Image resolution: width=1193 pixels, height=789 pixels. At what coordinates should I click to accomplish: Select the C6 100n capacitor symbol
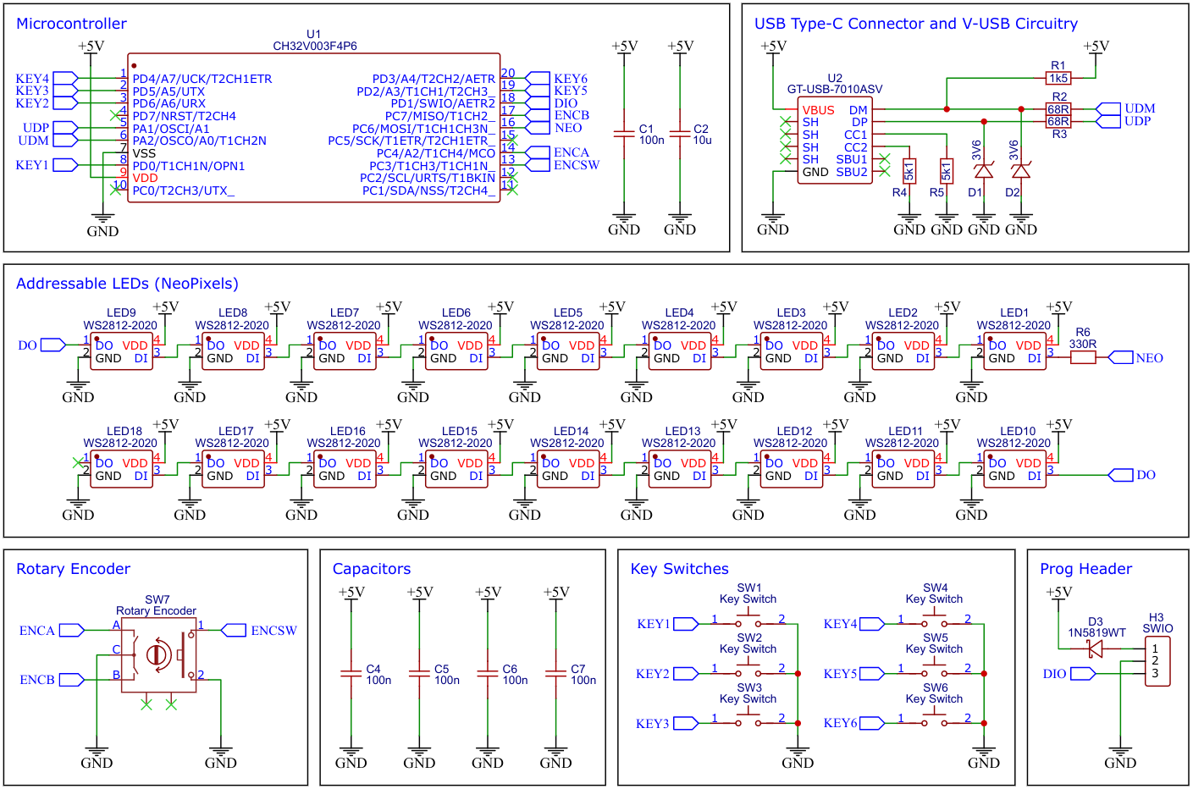point(488,674)
